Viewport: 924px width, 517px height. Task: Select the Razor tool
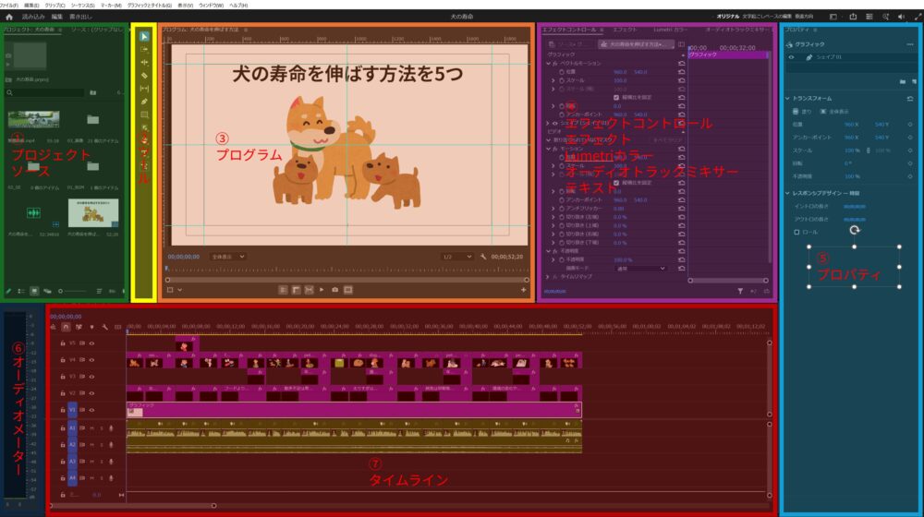144,76
